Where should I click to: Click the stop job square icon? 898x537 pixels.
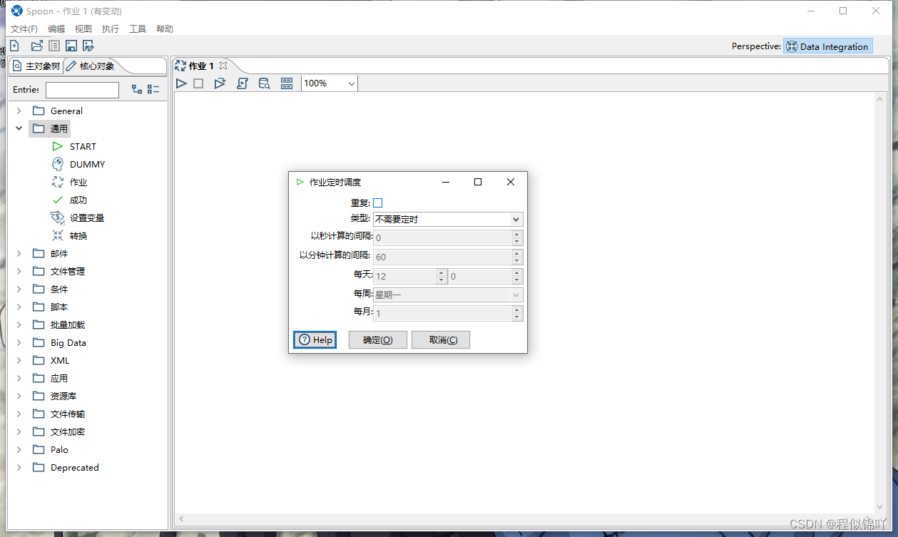coord(198,83)
